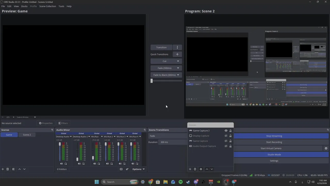Mute Mic/Aux speaker icon

pyautogui.click(x=95, y=164)
